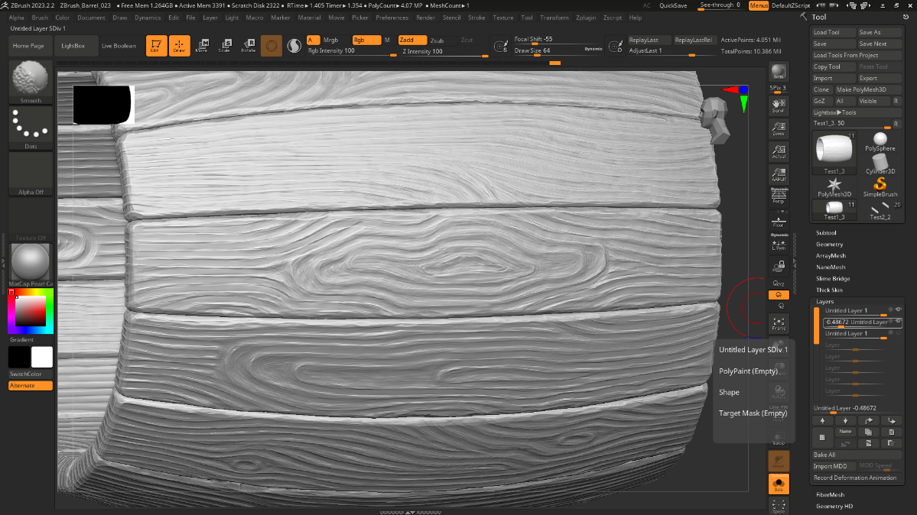Toggle Dynamic Perspective view
917x515 pixels.
779,196
